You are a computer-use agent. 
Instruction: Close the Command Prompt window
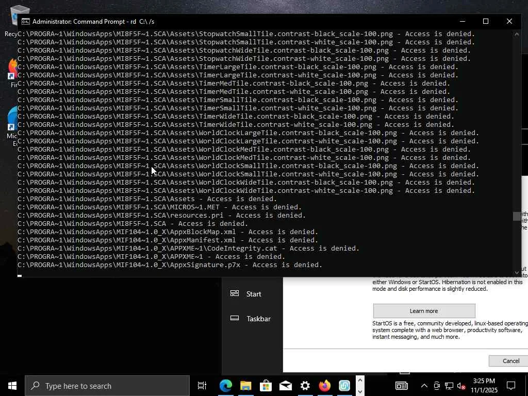[x=509, y=21]
